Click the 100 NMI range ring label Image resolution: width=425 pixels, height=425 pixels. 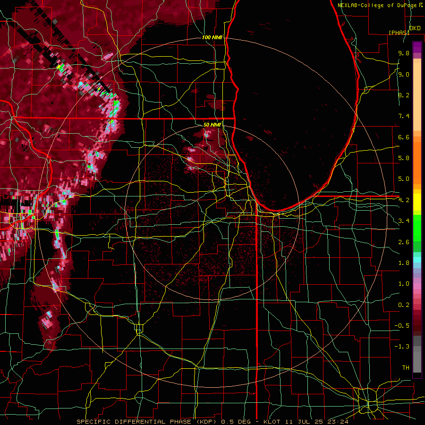coord(212,37)
